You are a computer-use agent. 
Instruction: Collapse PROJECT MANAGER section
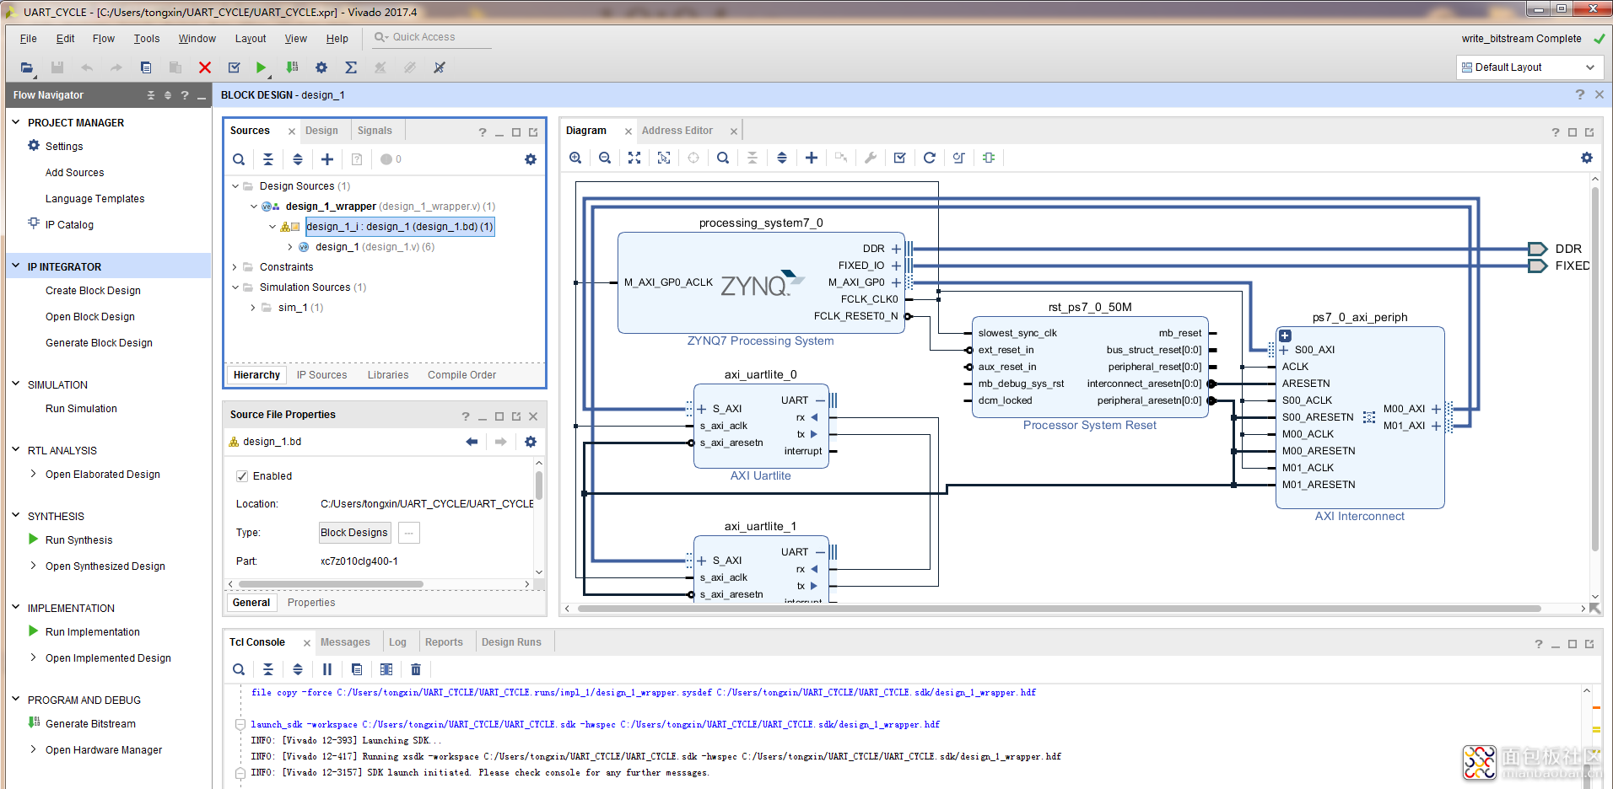pyautogui.click(x=15, y=122)
